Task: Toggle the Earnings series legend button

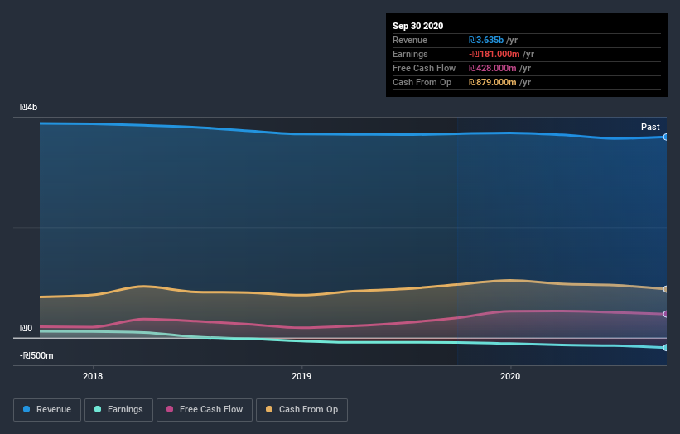Action: click(x=118, y=410)
